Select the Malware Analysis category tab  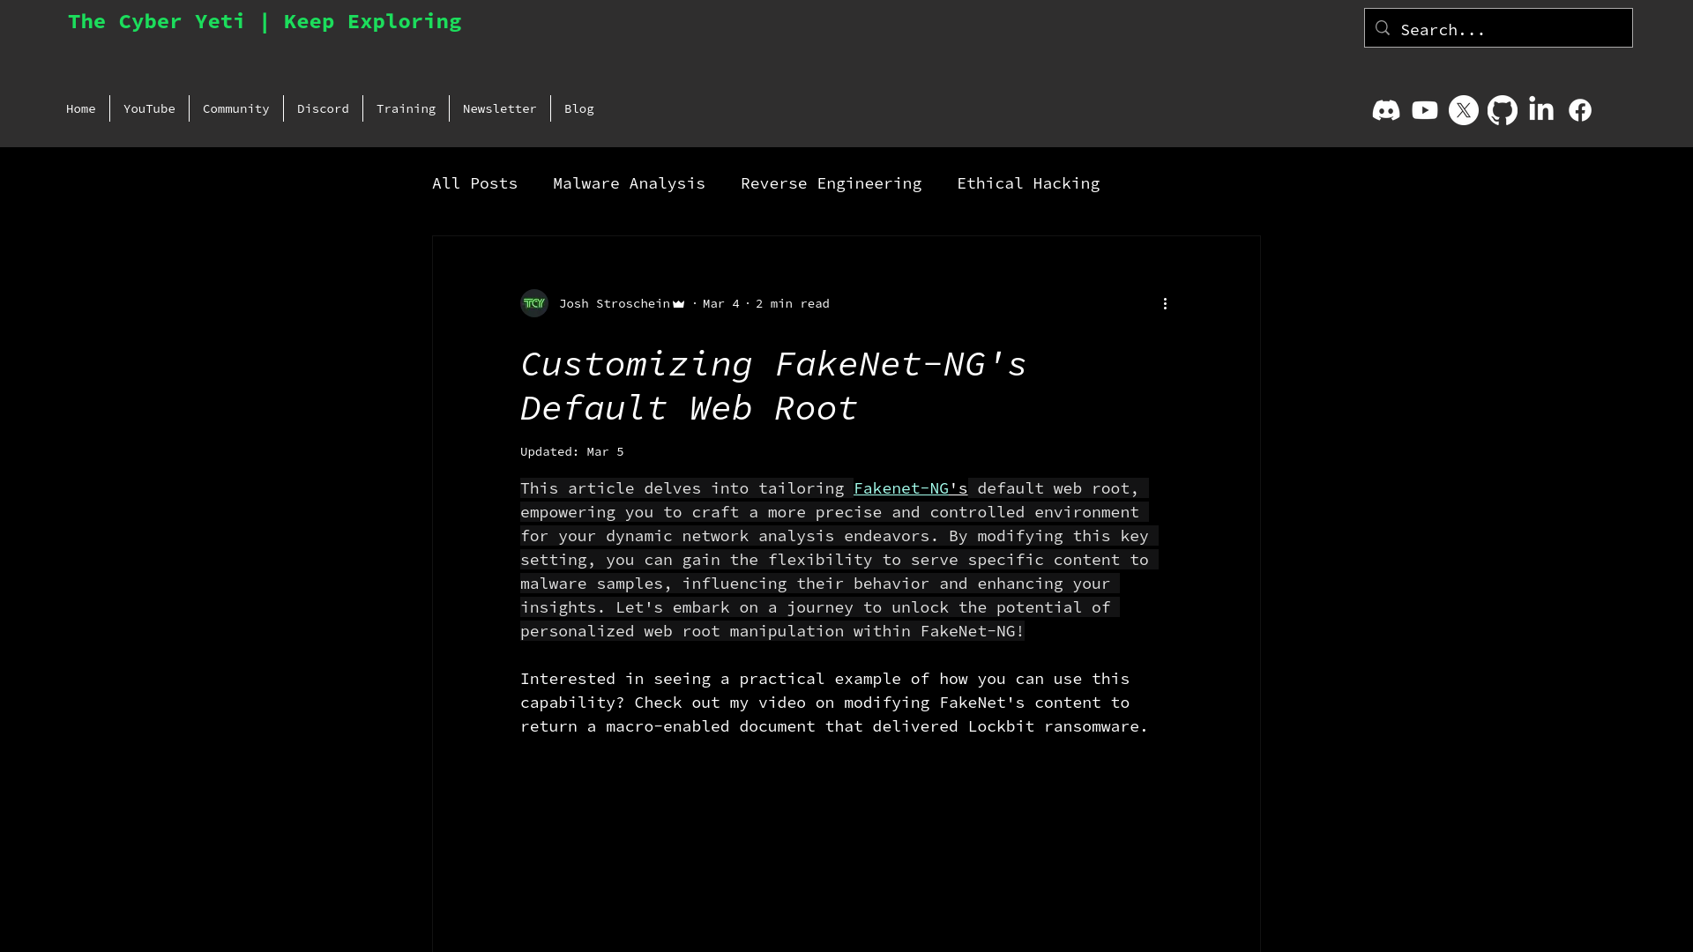click(x=629, y=183)
